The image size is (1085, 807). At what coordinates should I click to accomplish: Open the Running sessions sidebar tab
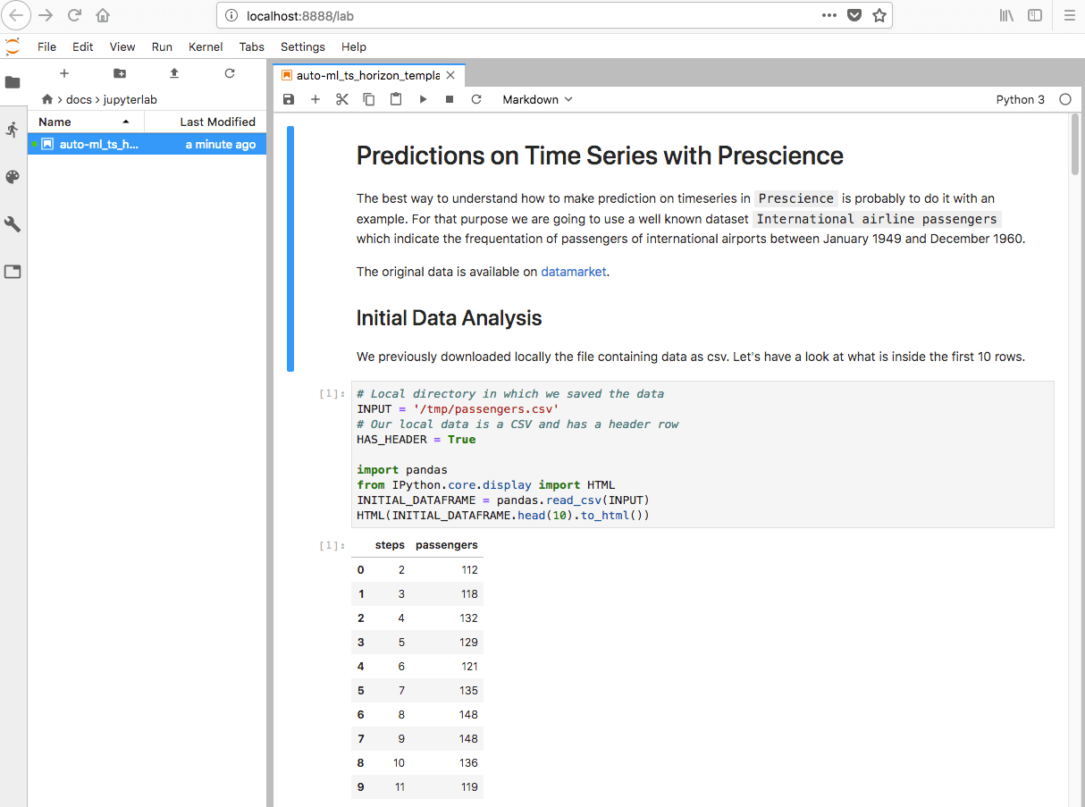pos(13,130)
